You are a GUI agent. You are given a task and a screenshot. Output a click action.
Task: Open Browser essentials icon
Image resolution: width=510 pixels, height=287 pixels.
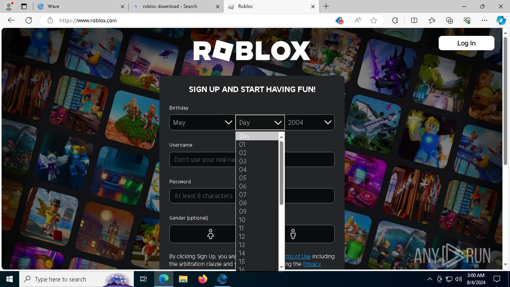click(467, 20)
